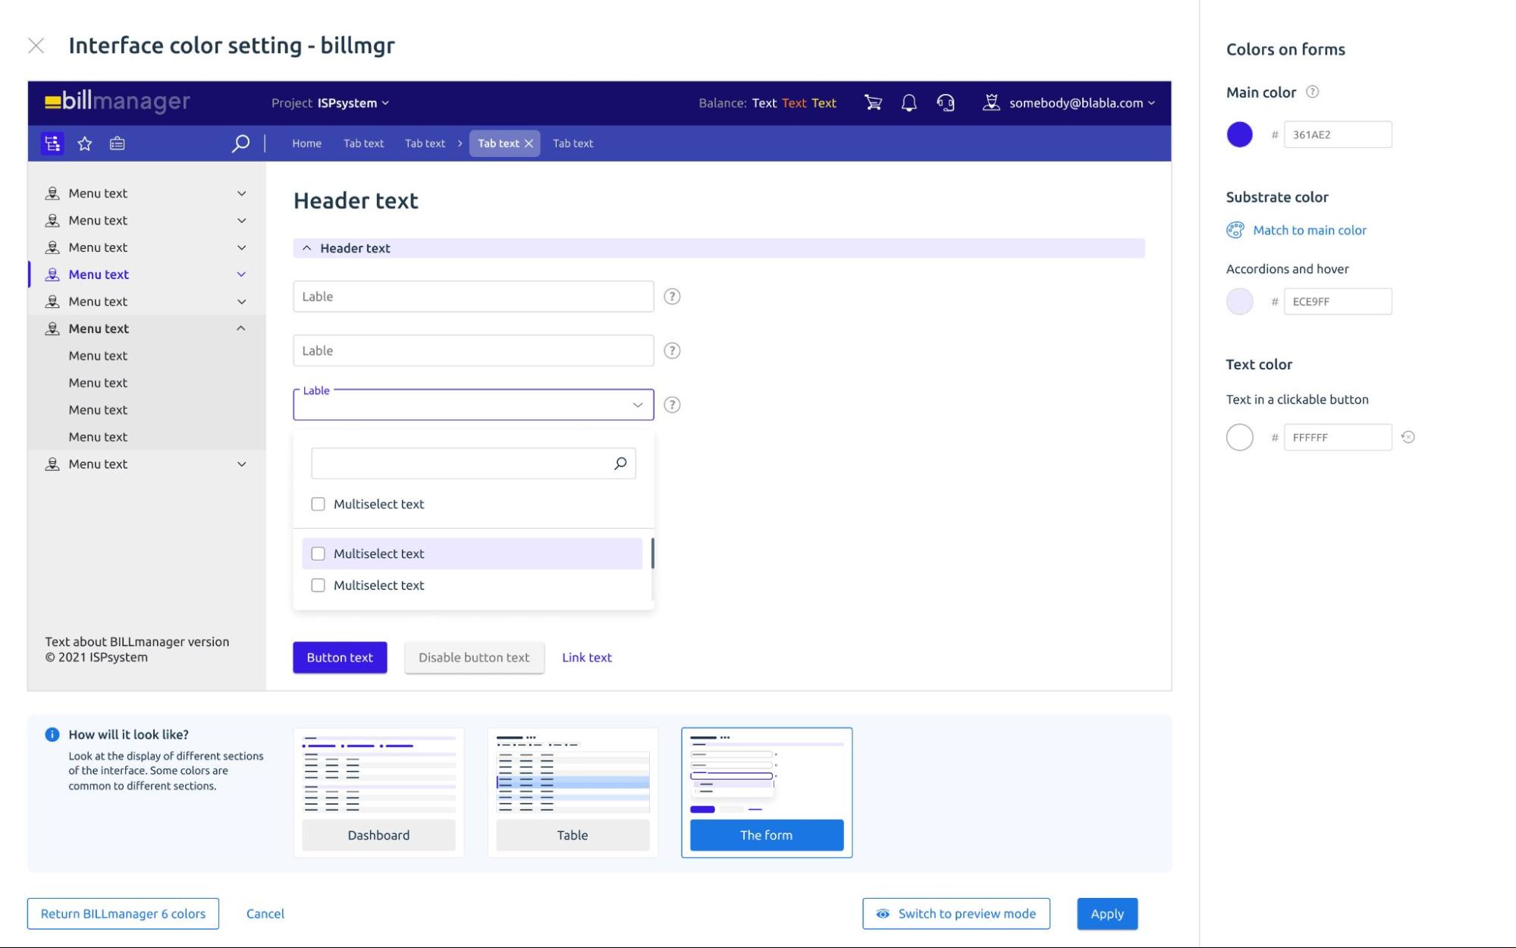1516x948 pixels.
Task: Open the clickable button text color swatch
Action: pos(1239,437)
